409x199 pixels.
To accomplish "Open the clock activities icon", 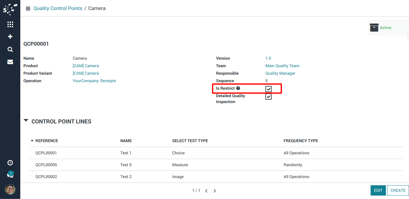I will 10,162.
